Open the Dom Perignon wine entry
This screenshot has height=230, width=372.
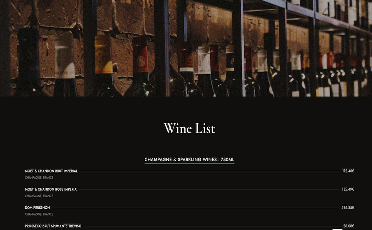[x=37, y=208]
